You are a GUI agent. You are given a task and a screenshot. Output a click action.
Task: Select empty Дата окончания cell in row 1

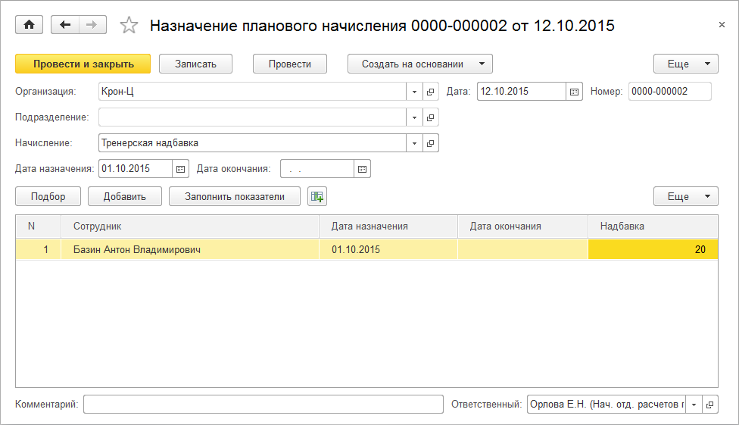(x=522, y=249)
